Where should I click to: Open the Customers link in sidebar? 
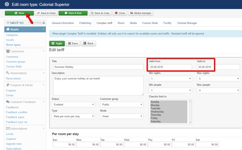coord(12,57)
